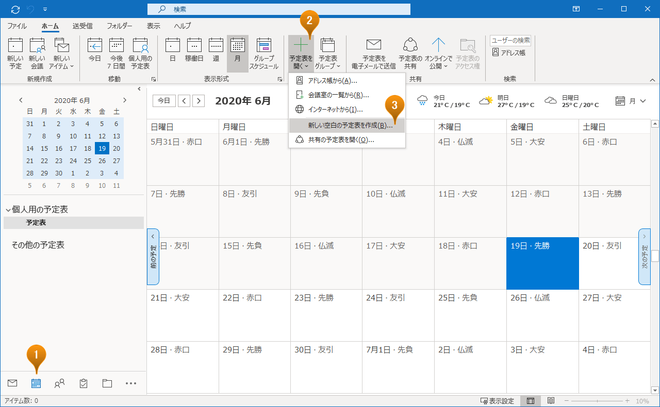Choose 新しい空白の予定表を作成(B)...
660x407 pixels.
[x=347, y=125]
